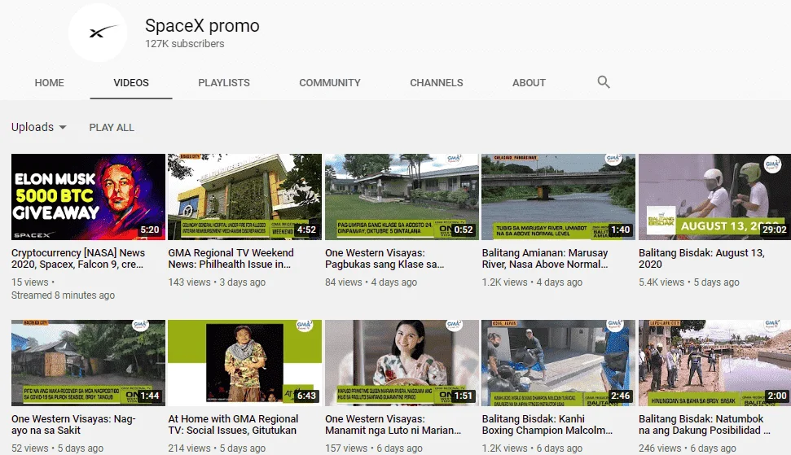
Task: Click the One Western Visayas: Nag-ayo title
Action: 73,424
